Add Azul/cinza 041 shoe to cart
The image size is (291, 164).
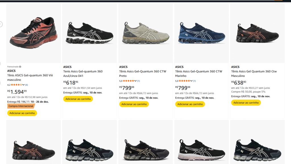(78, 99)
